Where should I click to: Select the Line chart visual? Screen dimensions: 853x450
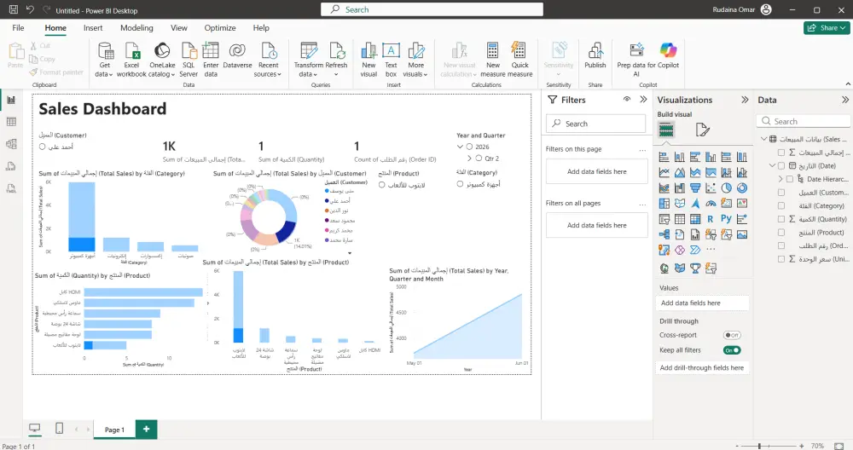[x=664, y=172]
